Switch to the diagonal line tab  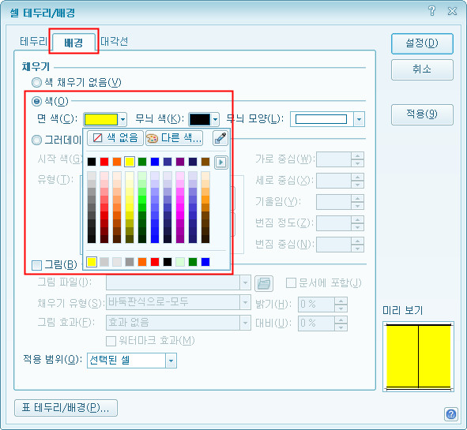[115, 41]
